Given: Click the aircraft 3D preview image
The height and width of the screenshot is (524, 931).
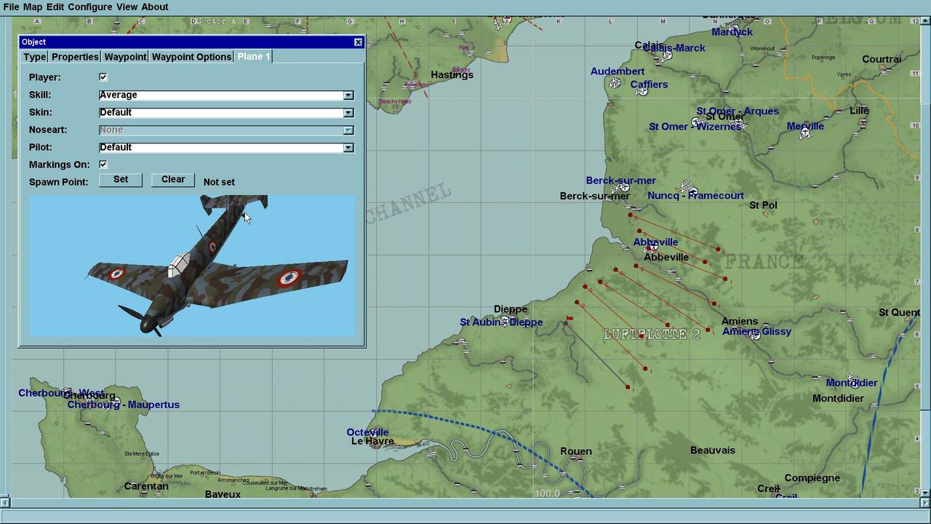Looking at the screenshot, I should pos(192,266).
